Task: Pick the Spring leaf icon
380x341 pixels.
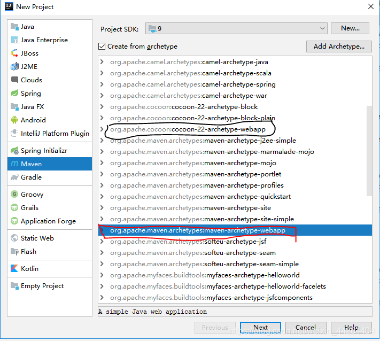Action: [x=14, y=94]
